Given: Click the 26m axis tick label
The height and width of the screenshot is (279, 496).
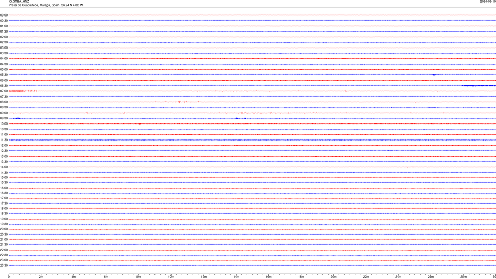Looking at the screenshot, I should (x=431, y=277).
